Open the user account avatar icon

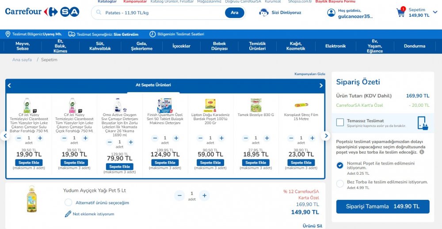point(331,13)
